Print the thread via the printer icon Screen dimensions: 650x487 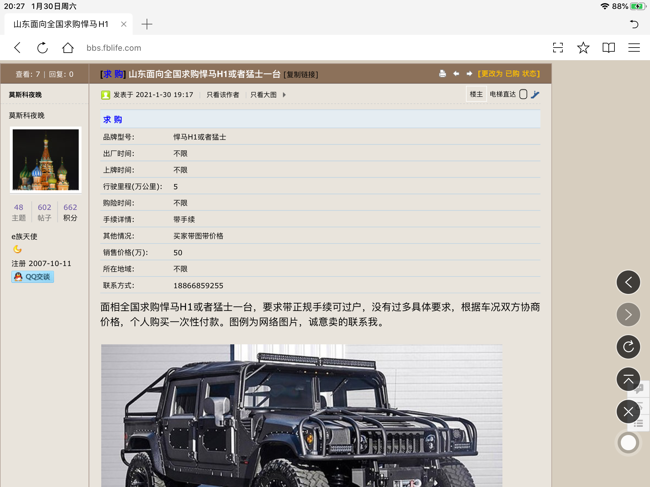pyautogui.click(x=442, y=74)
